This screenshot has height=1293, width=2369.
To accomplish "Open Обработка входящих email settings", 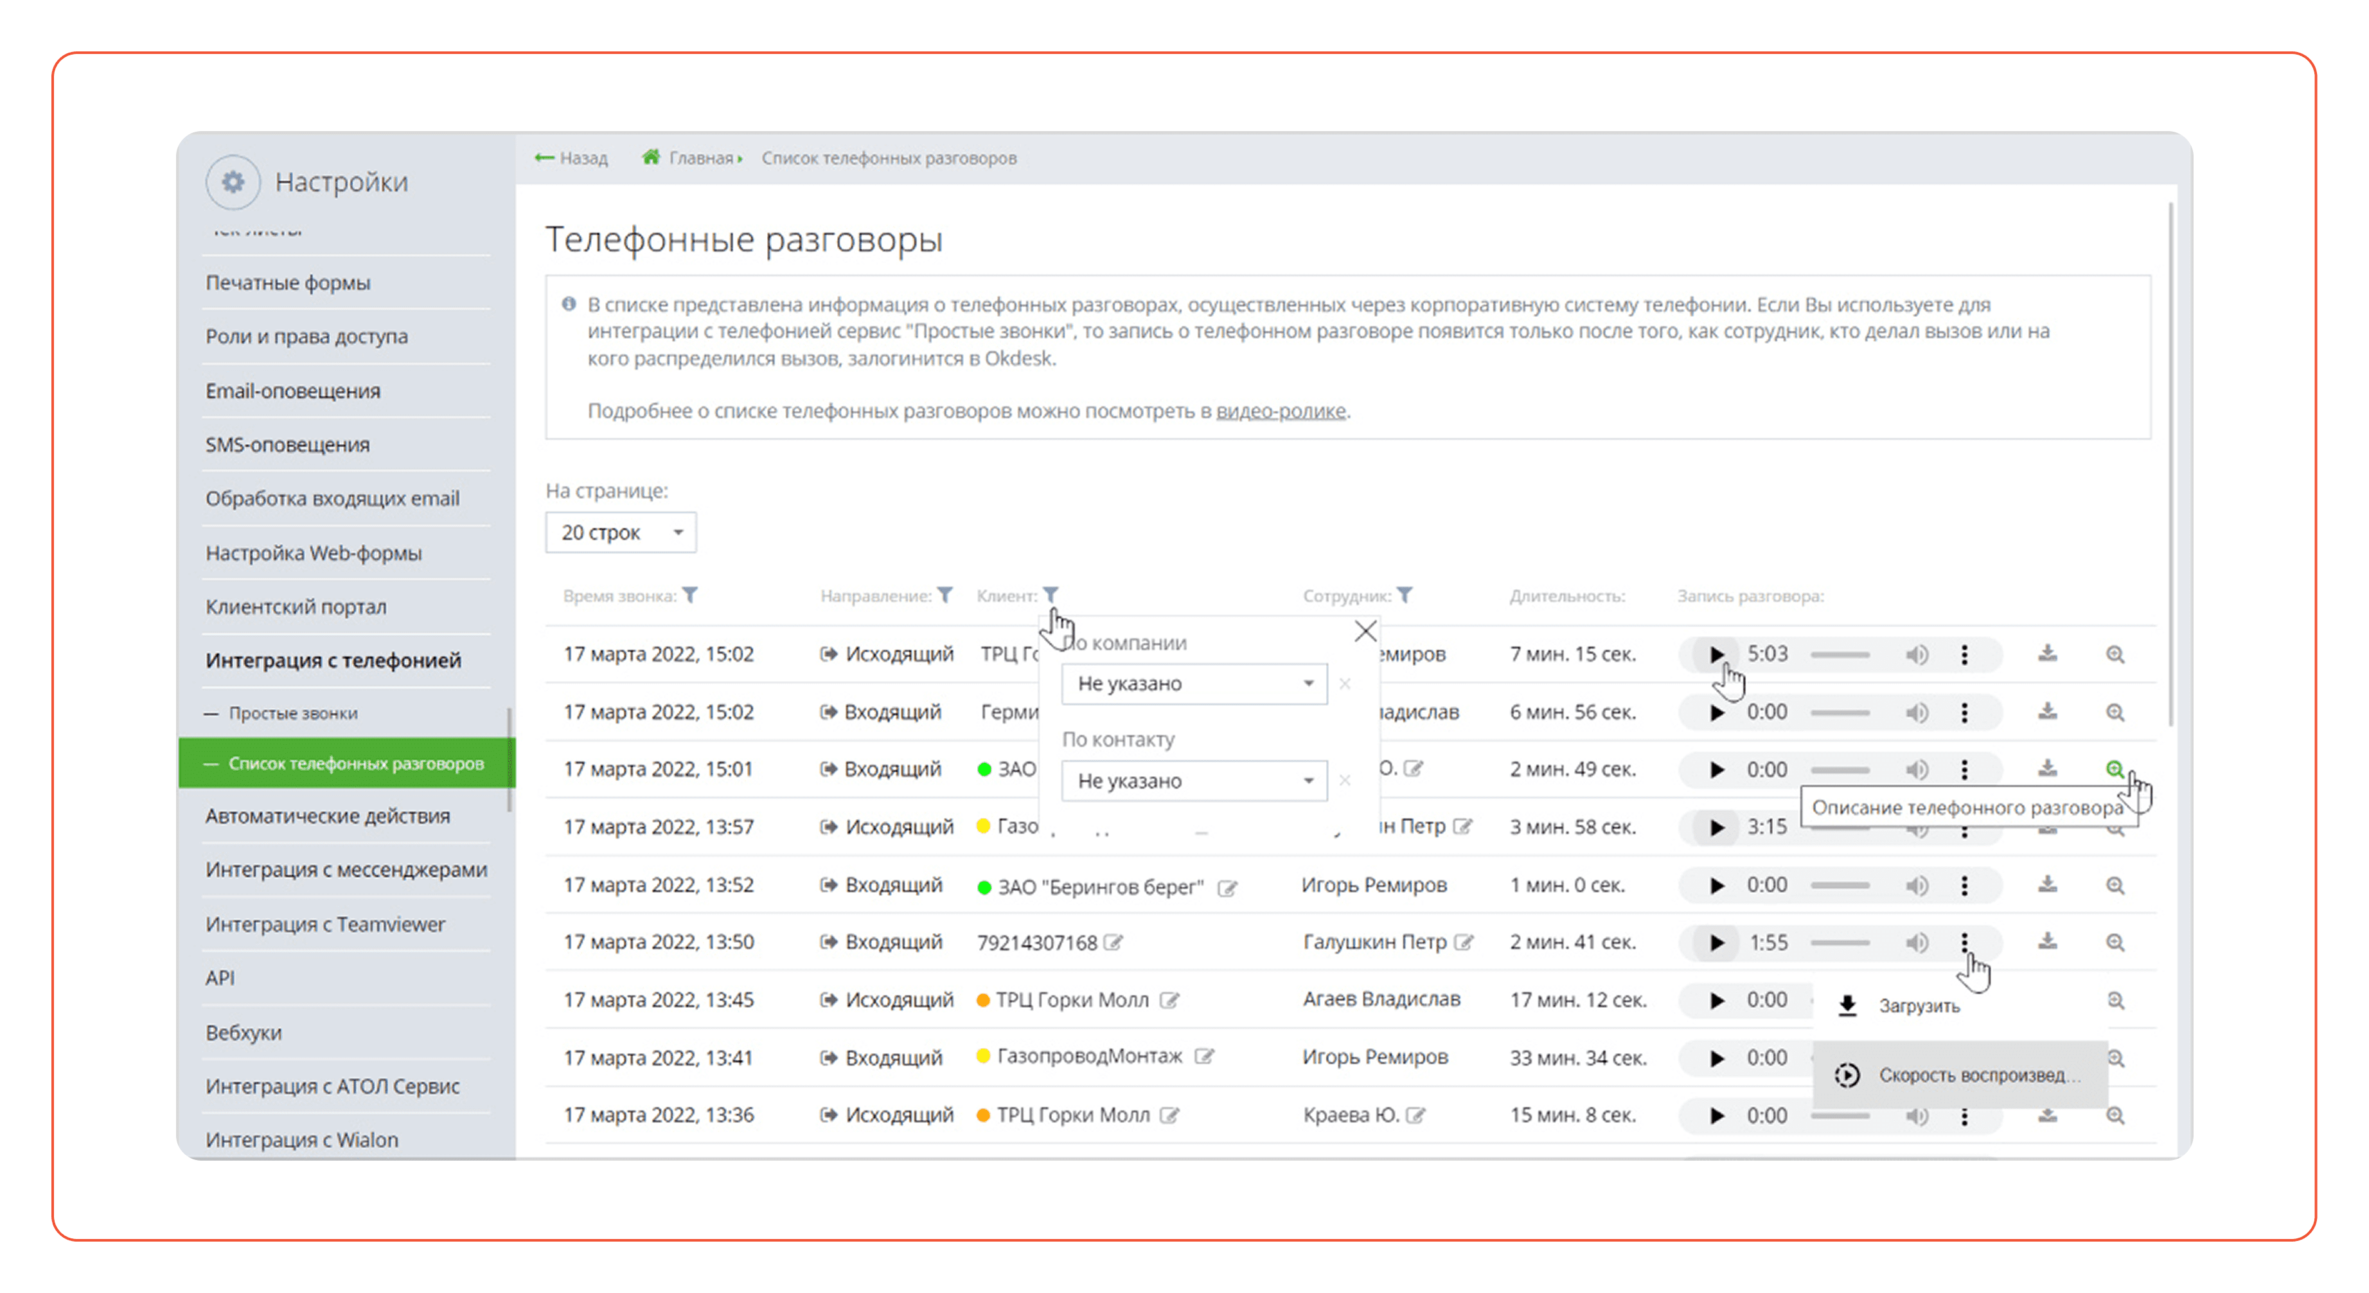I will pos(332,499).
